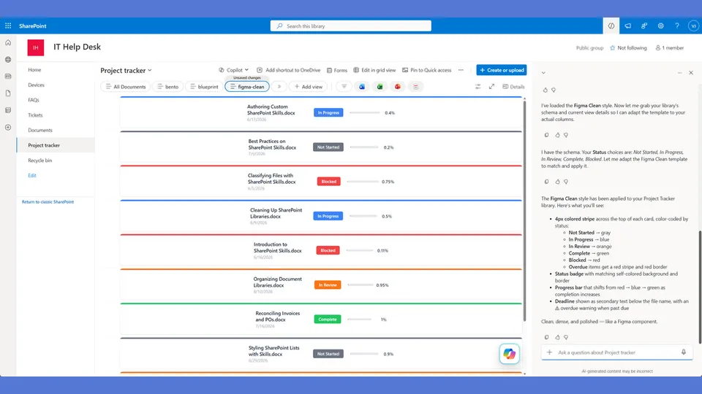Open the more commands ellipsis menu

pos(461,70)
